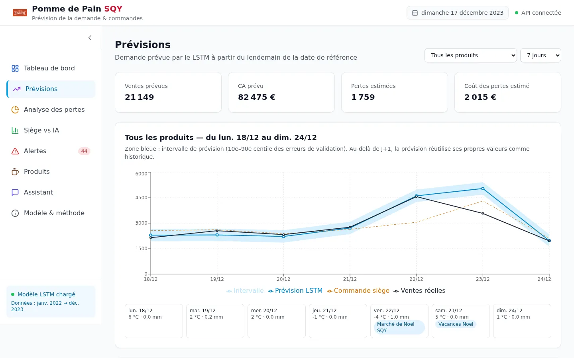The height and width of the screenshot is (358, 574).
Task: Click the 23/12 Ventes réelles point
Action: [x=483, y=214]
